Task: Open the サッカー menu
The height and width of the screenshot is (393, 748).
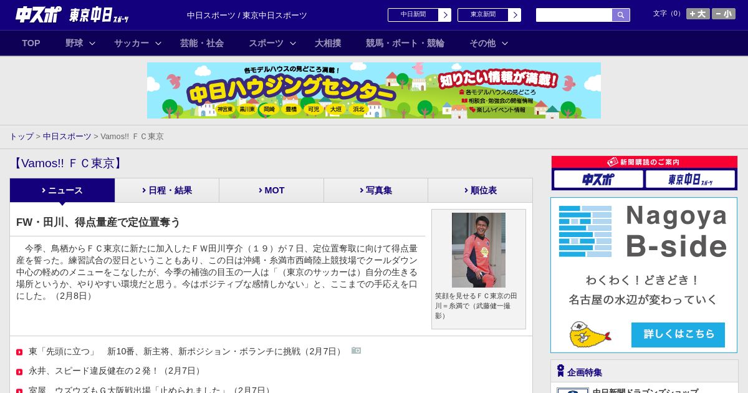Action: (x=132, y=43)
